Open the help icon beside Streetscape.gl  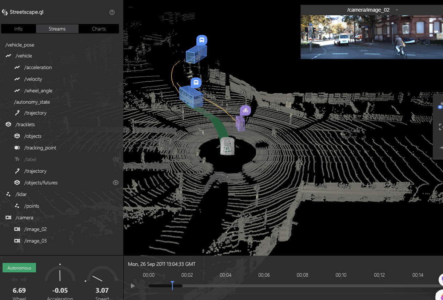(112, 12)
